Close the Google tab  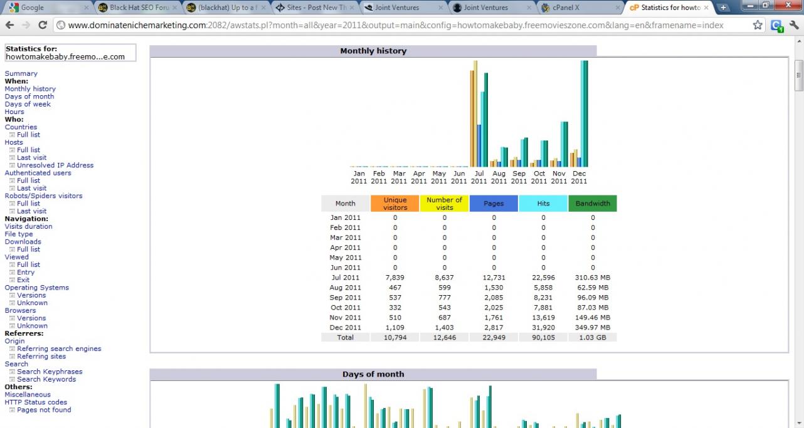(86, 8)
